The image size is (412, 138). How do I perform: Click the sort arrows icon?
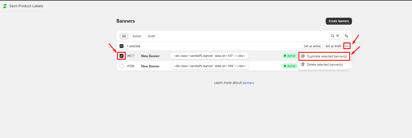coord(346,36)
